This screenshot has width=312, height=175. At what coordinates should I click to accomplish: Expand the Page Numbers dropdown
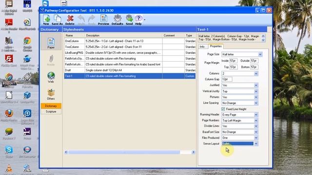click(x=256, y=121)
